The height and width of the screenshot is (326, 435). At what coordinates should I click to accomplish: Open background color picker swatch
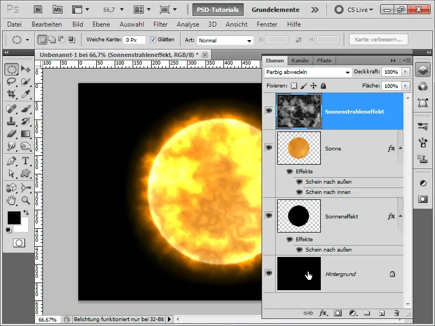(24, 227)
